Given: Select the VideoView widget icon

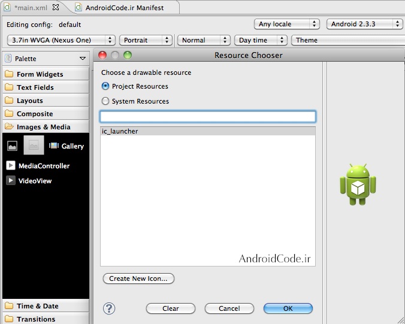Looking at the screenshot, I should pyautogui.click(x=11, y=180).
